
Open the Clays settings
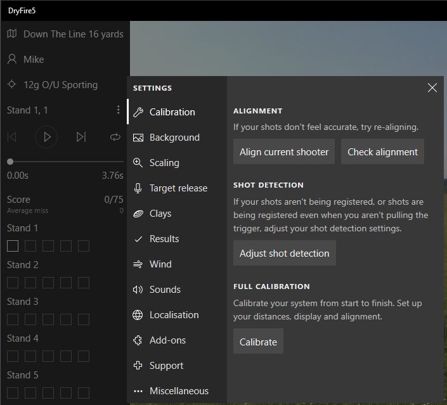(160, 214)
